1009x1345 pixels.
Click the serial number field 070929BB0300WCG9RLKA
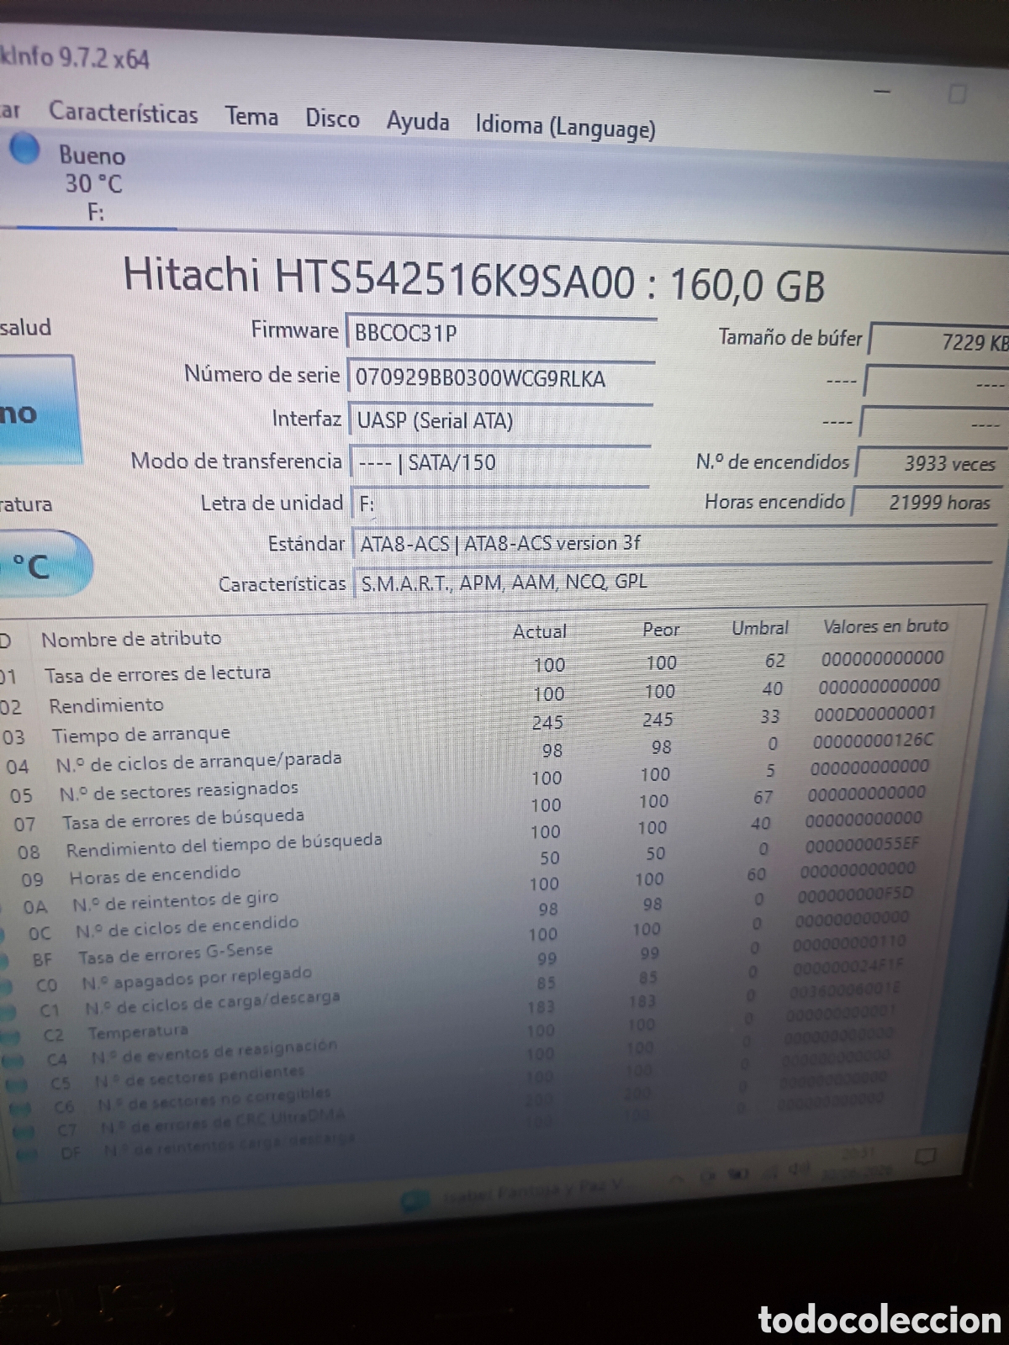click(500, 377)
